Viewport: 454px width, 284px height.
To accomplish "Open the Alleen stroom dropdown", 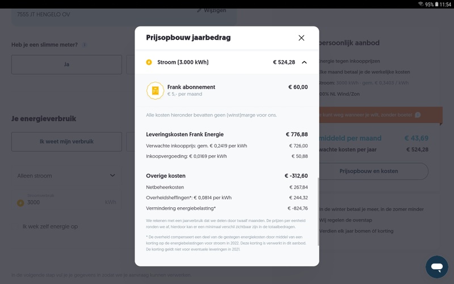I will pos(66,176).
